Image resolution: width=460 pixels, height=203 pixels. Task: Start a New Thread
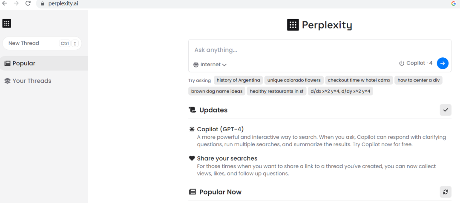click(x=24, y=43)
